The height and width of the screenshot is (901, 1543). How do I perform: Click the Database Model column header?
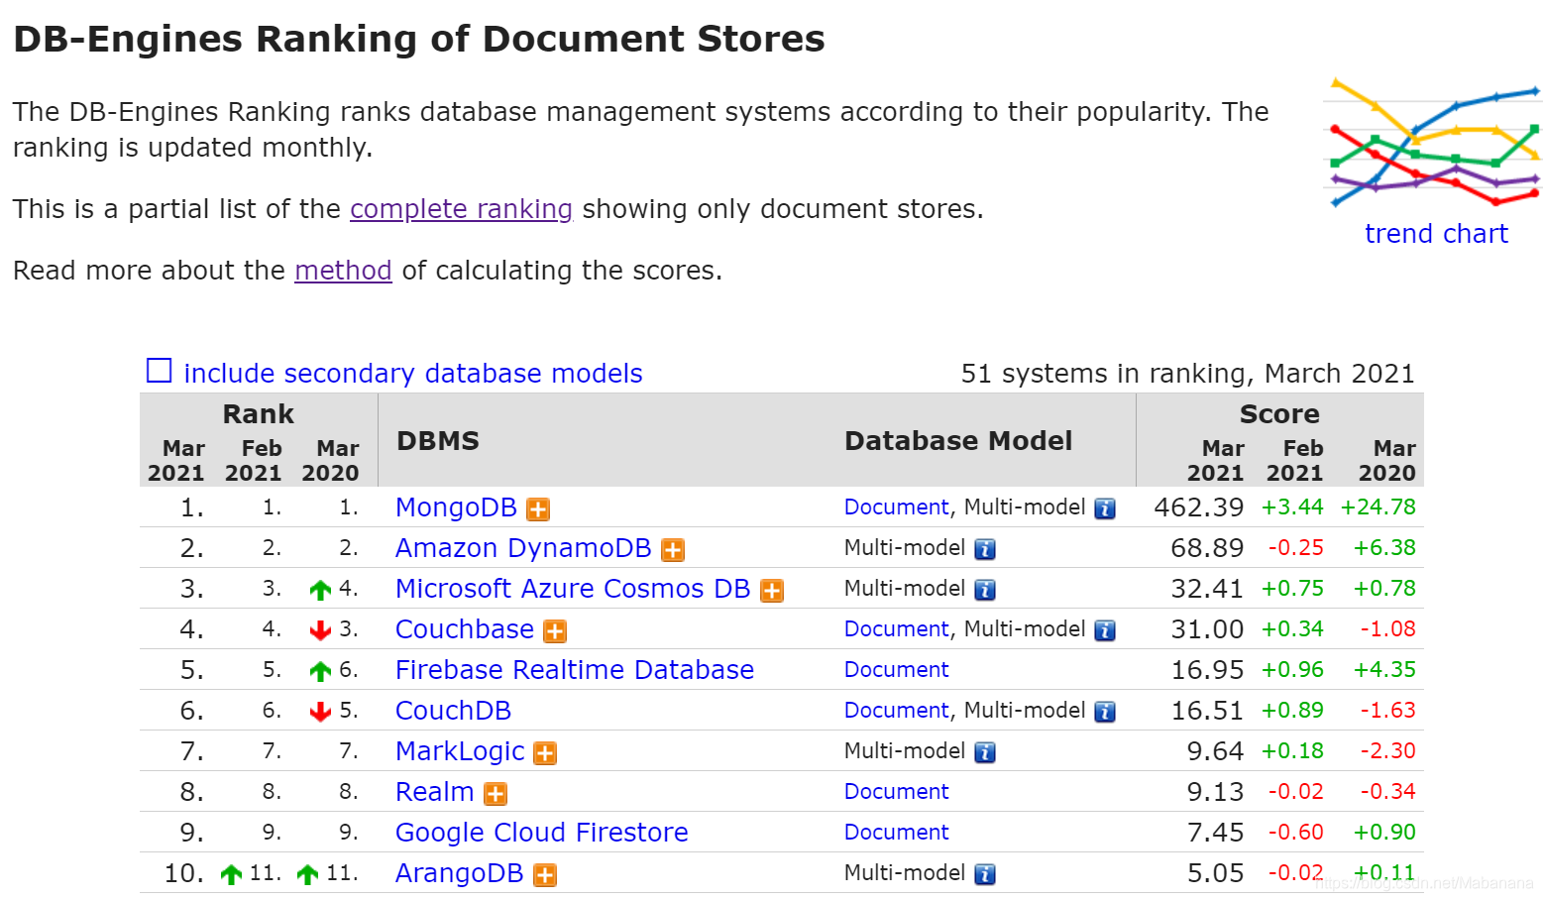pyautogui.click(x=958, y=441)
